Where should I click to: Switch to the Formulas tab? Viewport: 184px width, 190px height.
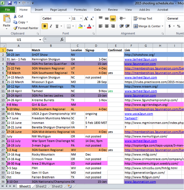pyautogui.click(x=80, y=10)
